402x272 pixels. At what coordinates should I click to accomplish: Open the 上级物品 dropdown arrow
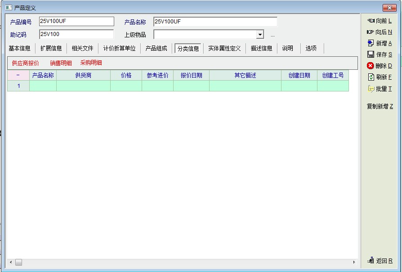tap(260, 35)
